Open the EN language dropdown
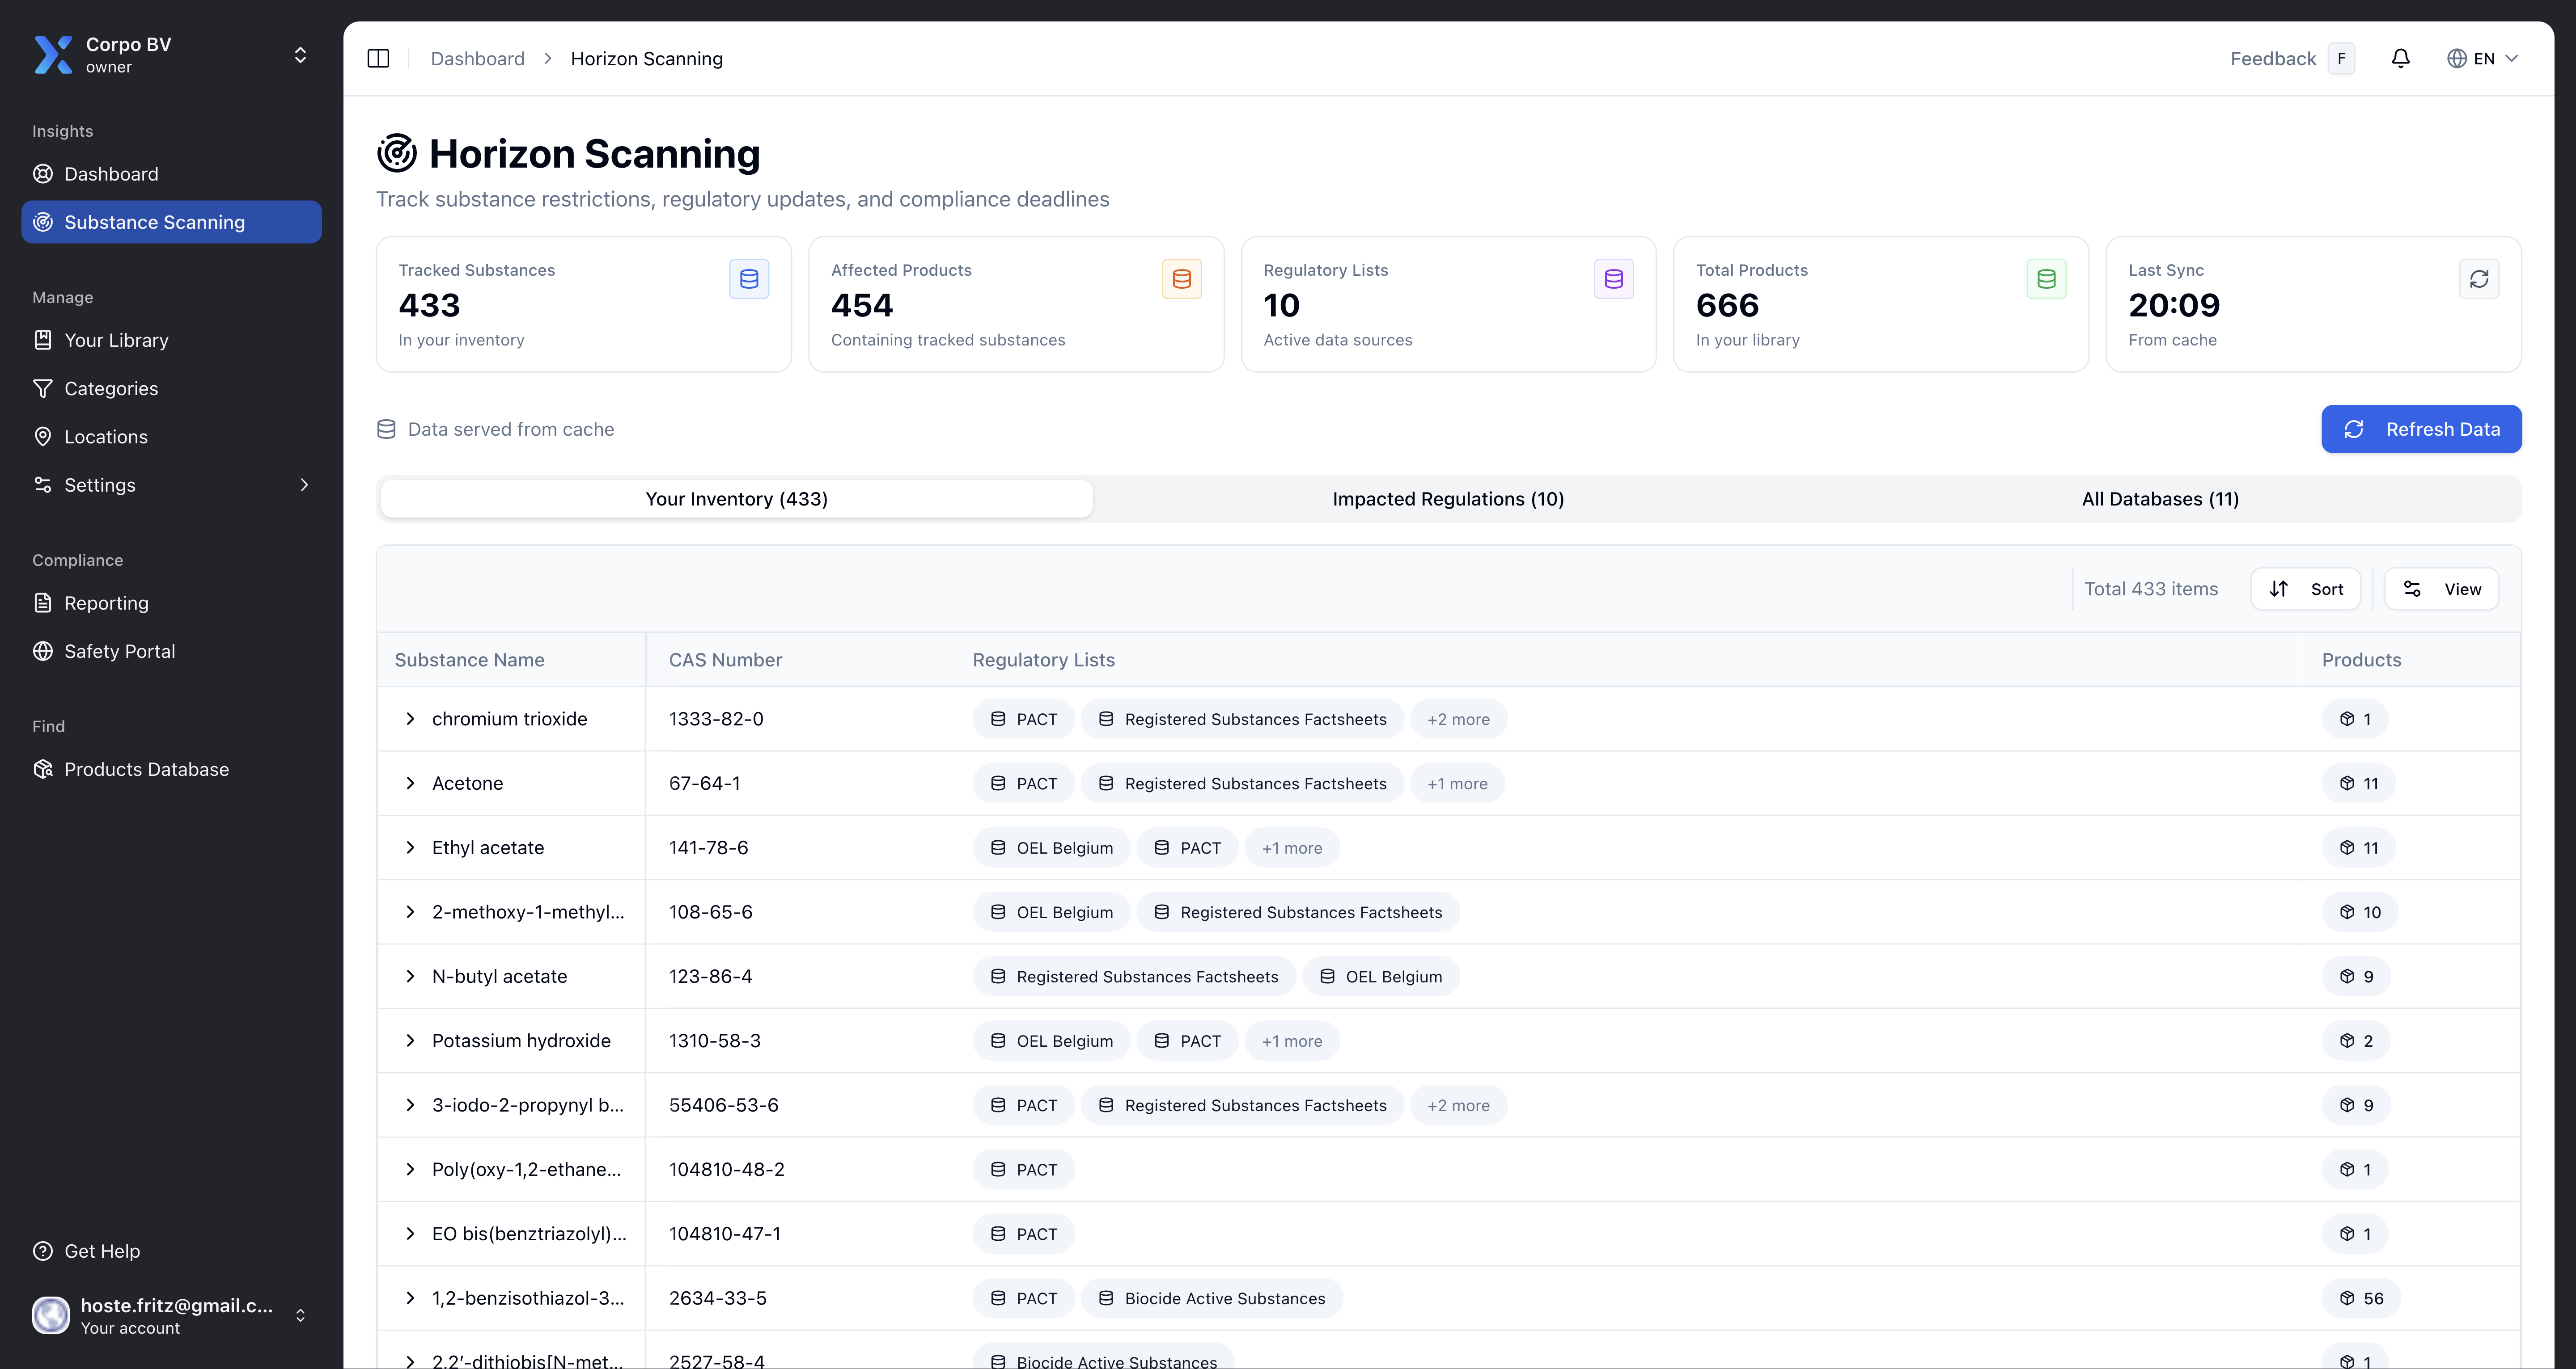The image size is (2576, 1369). pyautogui.click(x=2484, y=58)
